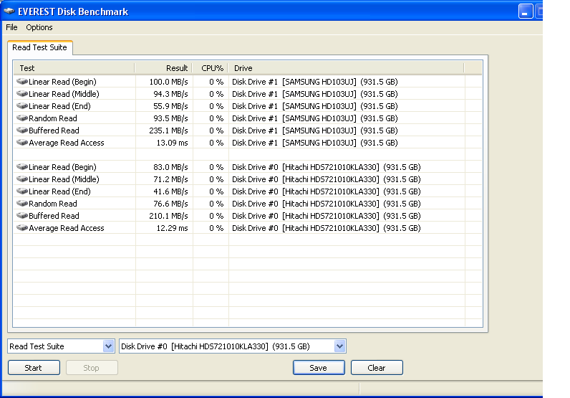Viewport: 570px width, 398px height.
Task: Click disk icon of Hitachi Linear Read (End) row
Action: (x=22, y=191)
